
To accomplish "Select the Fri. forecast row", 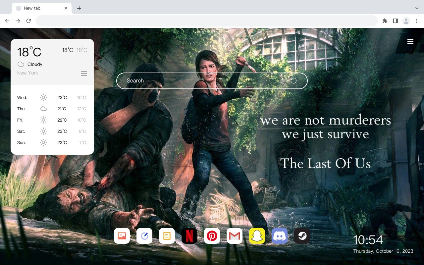I will click(x=52, y=120).
